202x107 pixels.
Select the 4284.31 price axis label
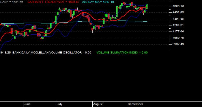tap(178, 25)
